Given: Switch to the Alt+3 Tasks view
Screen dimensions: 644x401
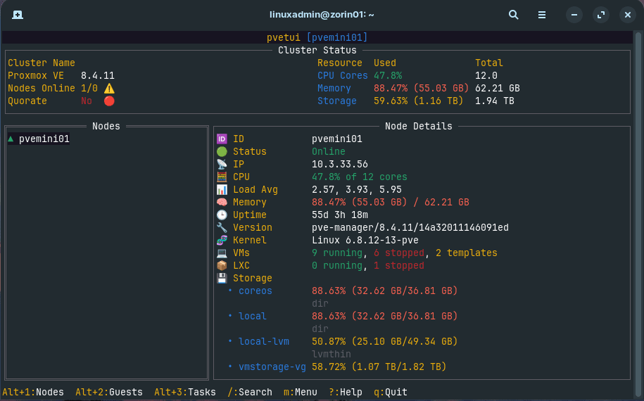Looking at the screenshot, I should click(185, 392).
